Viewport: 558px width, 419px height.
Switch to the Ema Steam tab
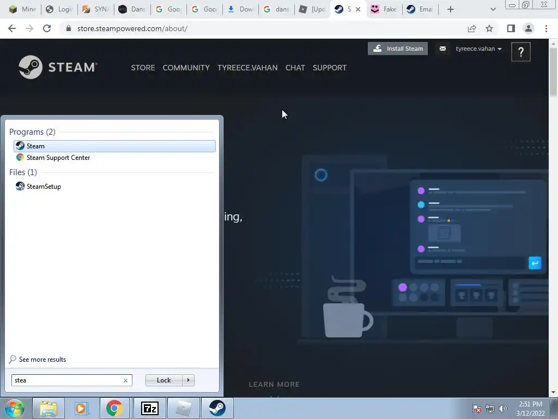[420, 9]
